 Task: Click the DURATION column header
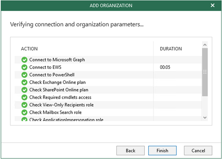click(171, 49)
